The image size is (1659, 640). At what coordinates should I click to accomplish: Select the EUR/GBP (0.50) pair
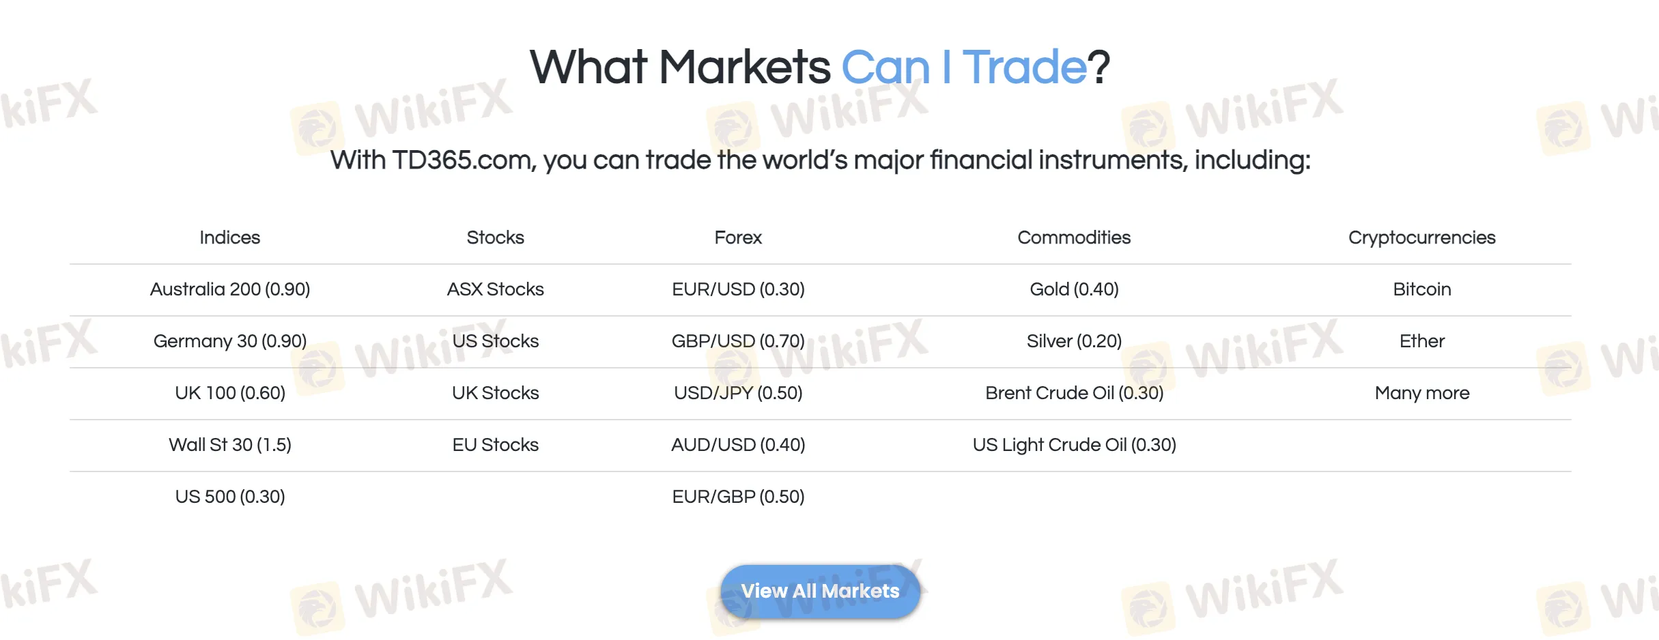[x=737, y=497]
